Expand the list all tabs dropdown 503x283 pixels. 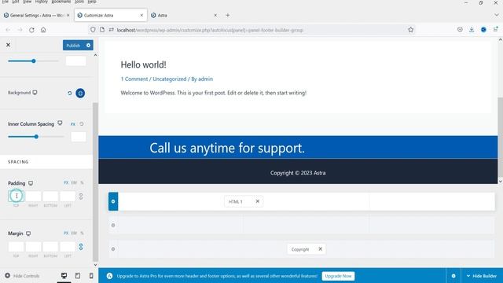tap(496, 15)
